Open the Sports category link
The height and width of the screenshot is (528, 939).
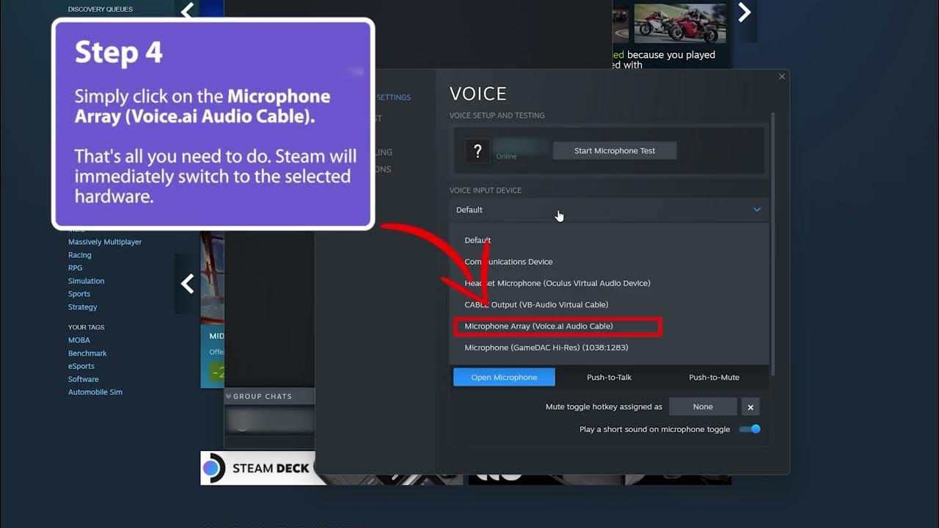[79, 294]
